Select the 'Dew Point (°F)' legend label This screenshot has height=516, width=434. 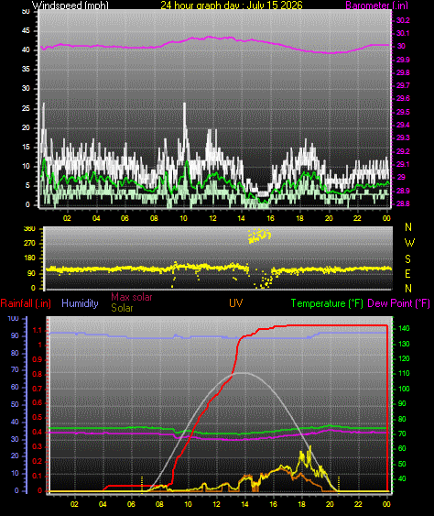pyautogui.click(x=399, y=303)
